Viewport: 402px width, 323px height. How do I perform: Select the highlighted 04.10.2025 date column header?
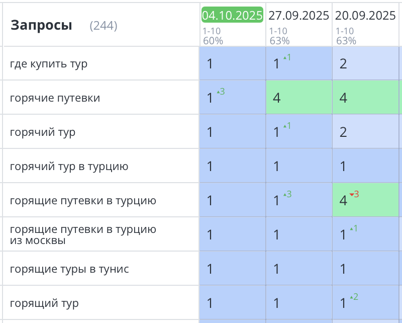[x=232, y=15]
